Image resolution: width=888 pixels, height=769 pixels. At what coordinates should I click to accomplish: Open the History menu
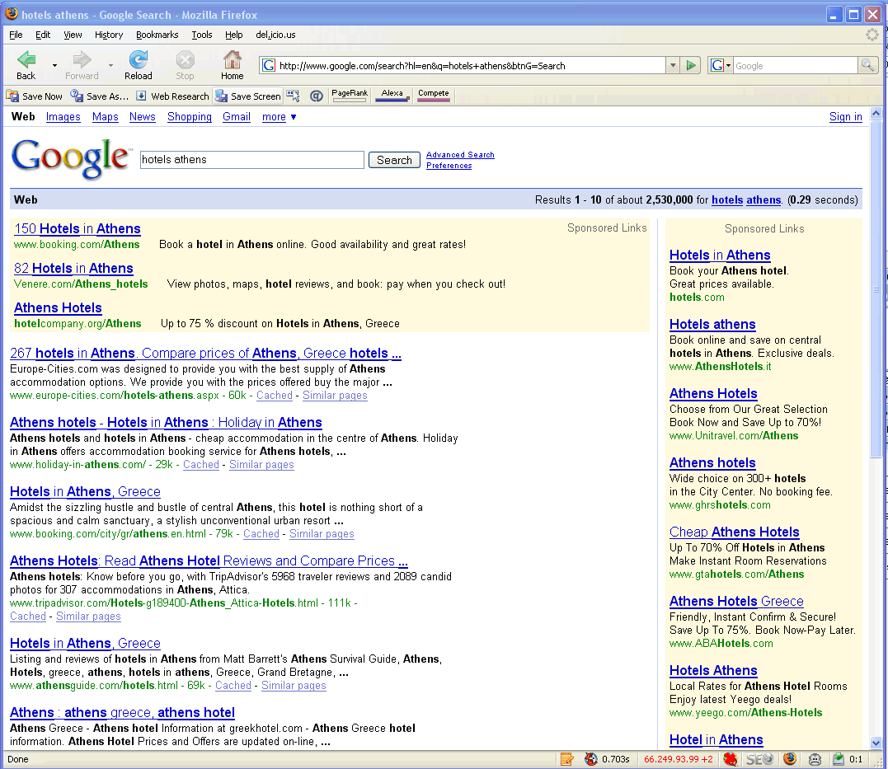[109, 35]
